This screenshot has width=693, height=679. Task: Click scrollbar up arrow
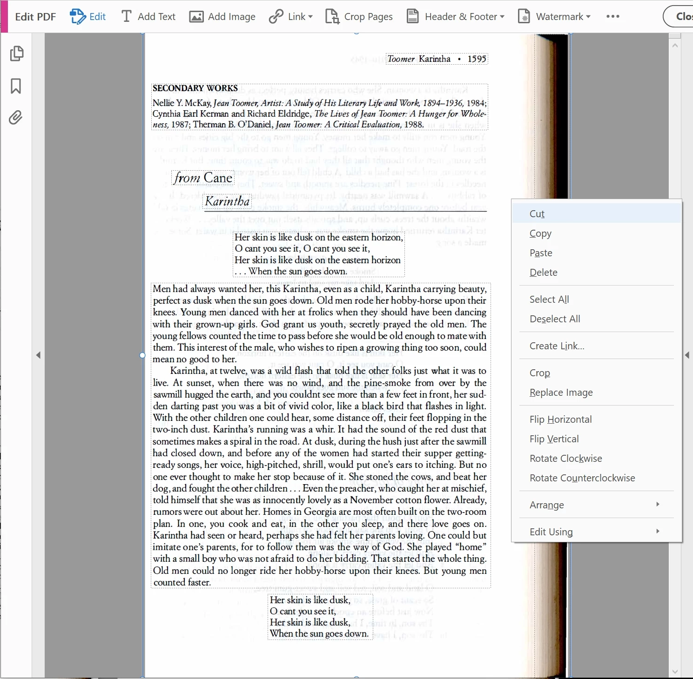(675, 46)
